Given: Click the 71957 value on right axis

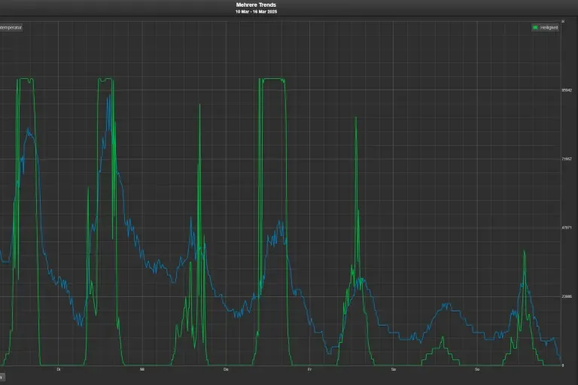Looking at the screenshot, I should 567,159.
